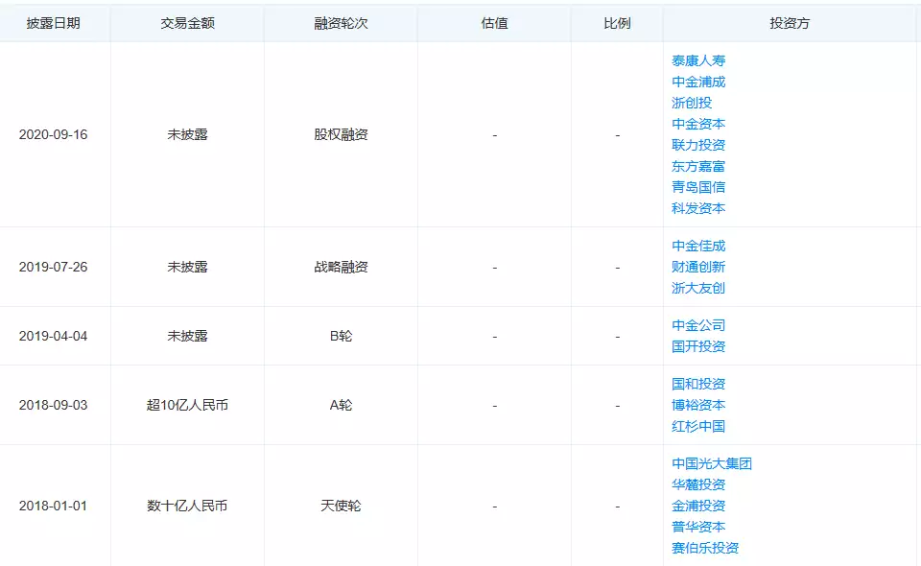921x566 pixels.
Task: Open the 国和投资 investor link
Action: click(x=698, y=384)
